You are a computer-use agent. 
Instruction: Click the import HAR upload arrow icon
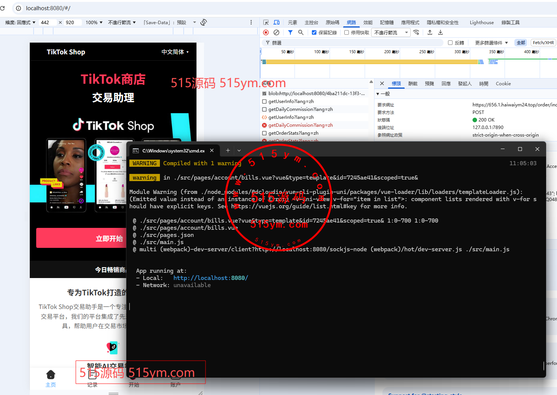(430, 32)
